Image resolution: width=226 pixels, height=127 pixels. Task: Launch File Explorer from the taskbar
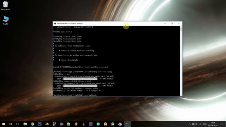coord(25,124)
